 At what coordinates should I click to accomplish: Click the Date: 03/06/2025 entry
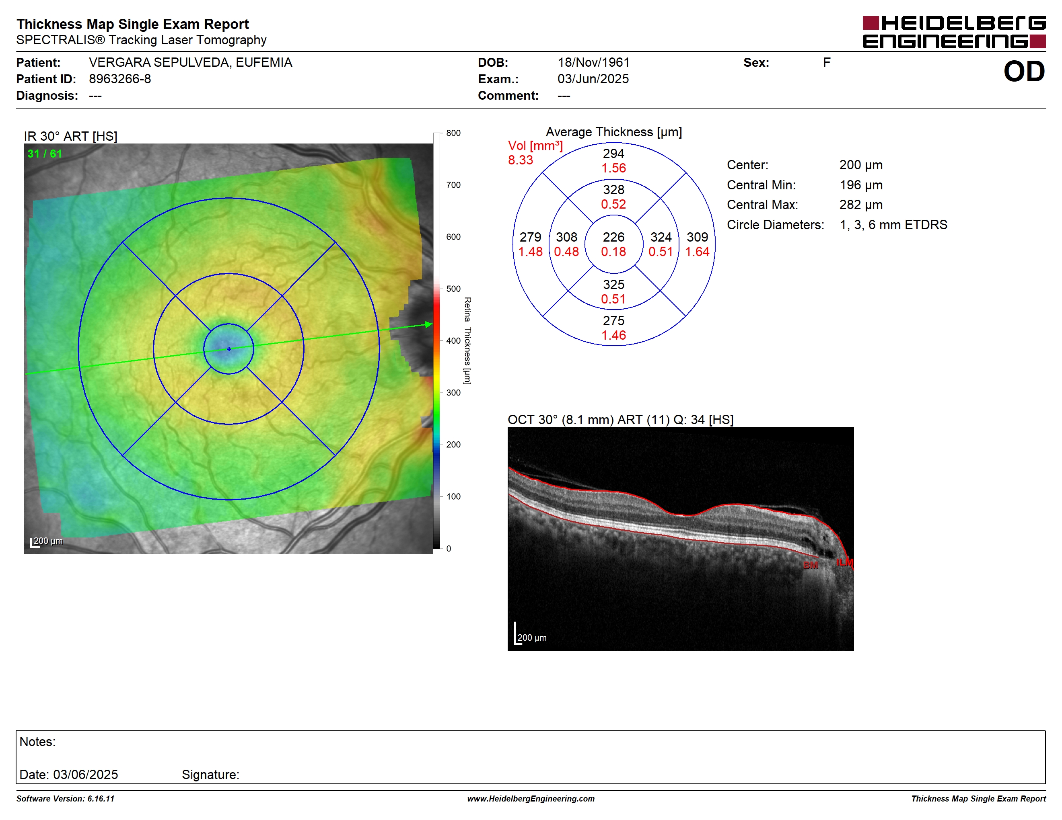coord(68,774)
